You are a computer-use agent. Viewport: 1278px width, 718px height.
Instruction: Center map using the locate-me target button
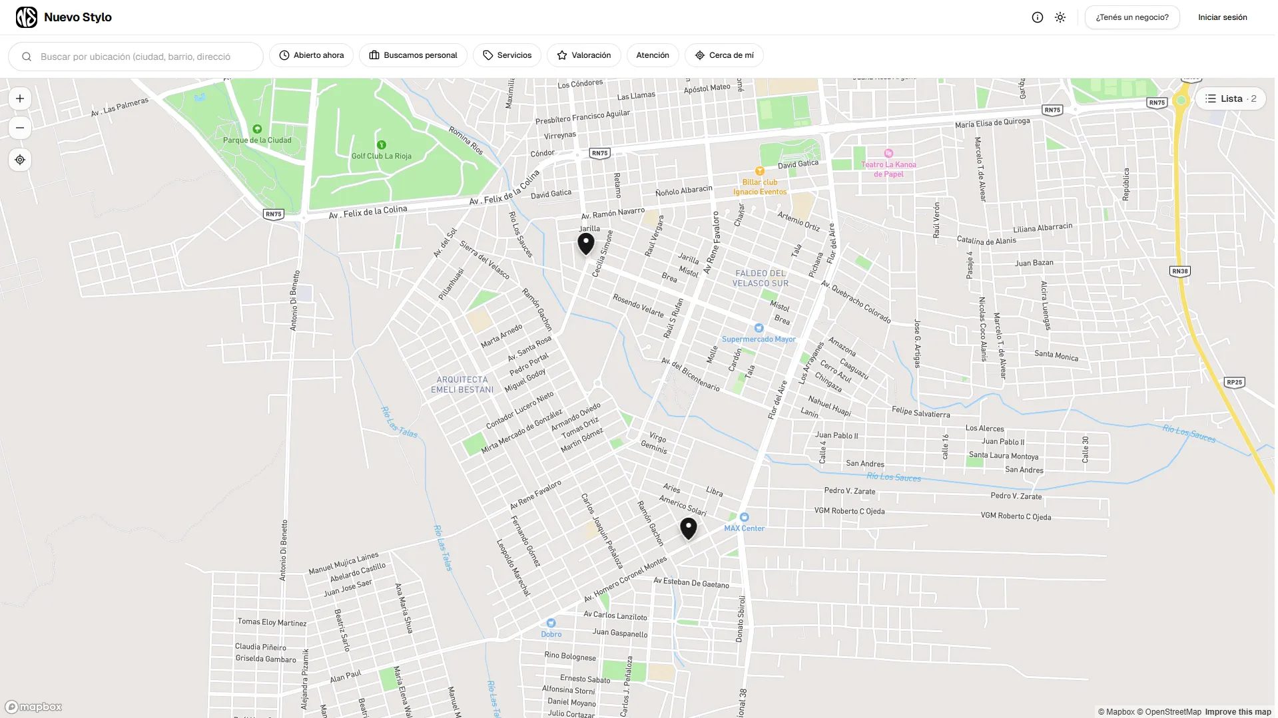(20, 160)
